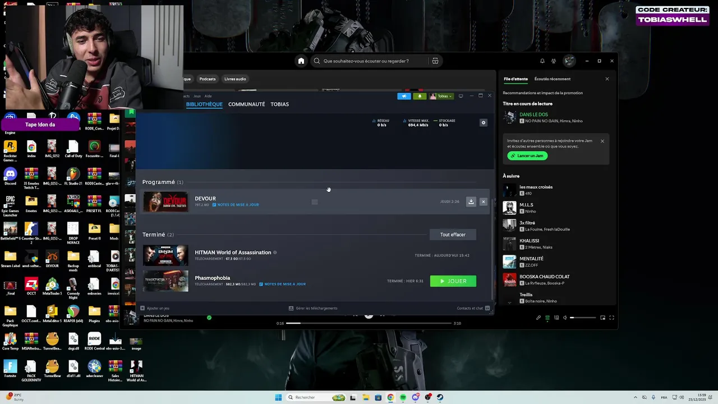This screenshot has height=404, width=718.
Task: Toggle the Spotify lyrics microphone icon
Action: tap(538, 318)
